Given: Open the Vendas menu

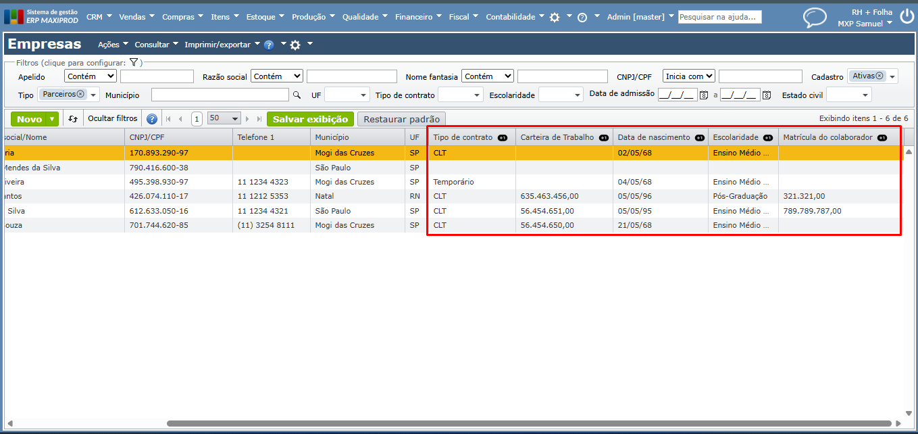Looking at the screenshot, I should tap(136, 17).
